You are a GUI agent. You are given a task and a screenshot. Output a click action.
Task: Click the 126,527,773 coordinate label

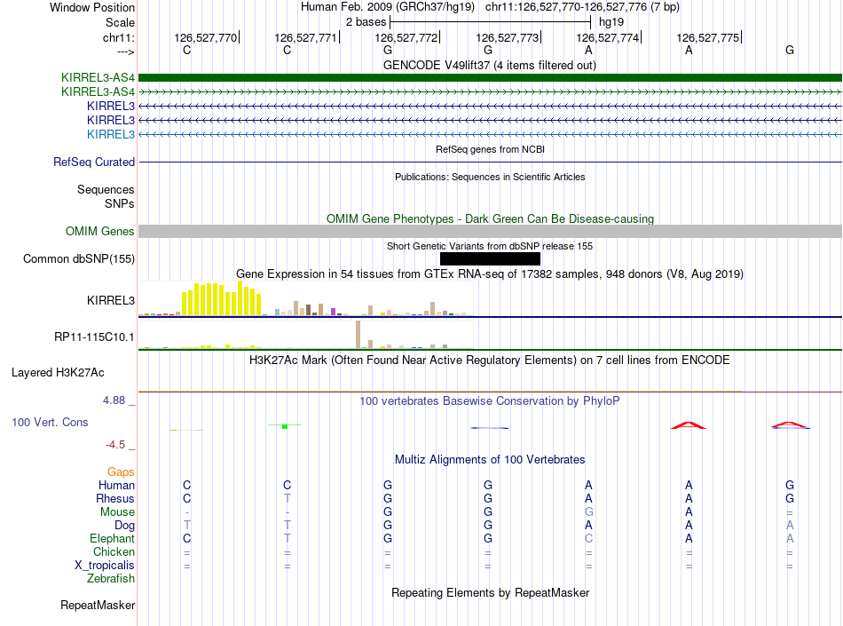[507, 37]
